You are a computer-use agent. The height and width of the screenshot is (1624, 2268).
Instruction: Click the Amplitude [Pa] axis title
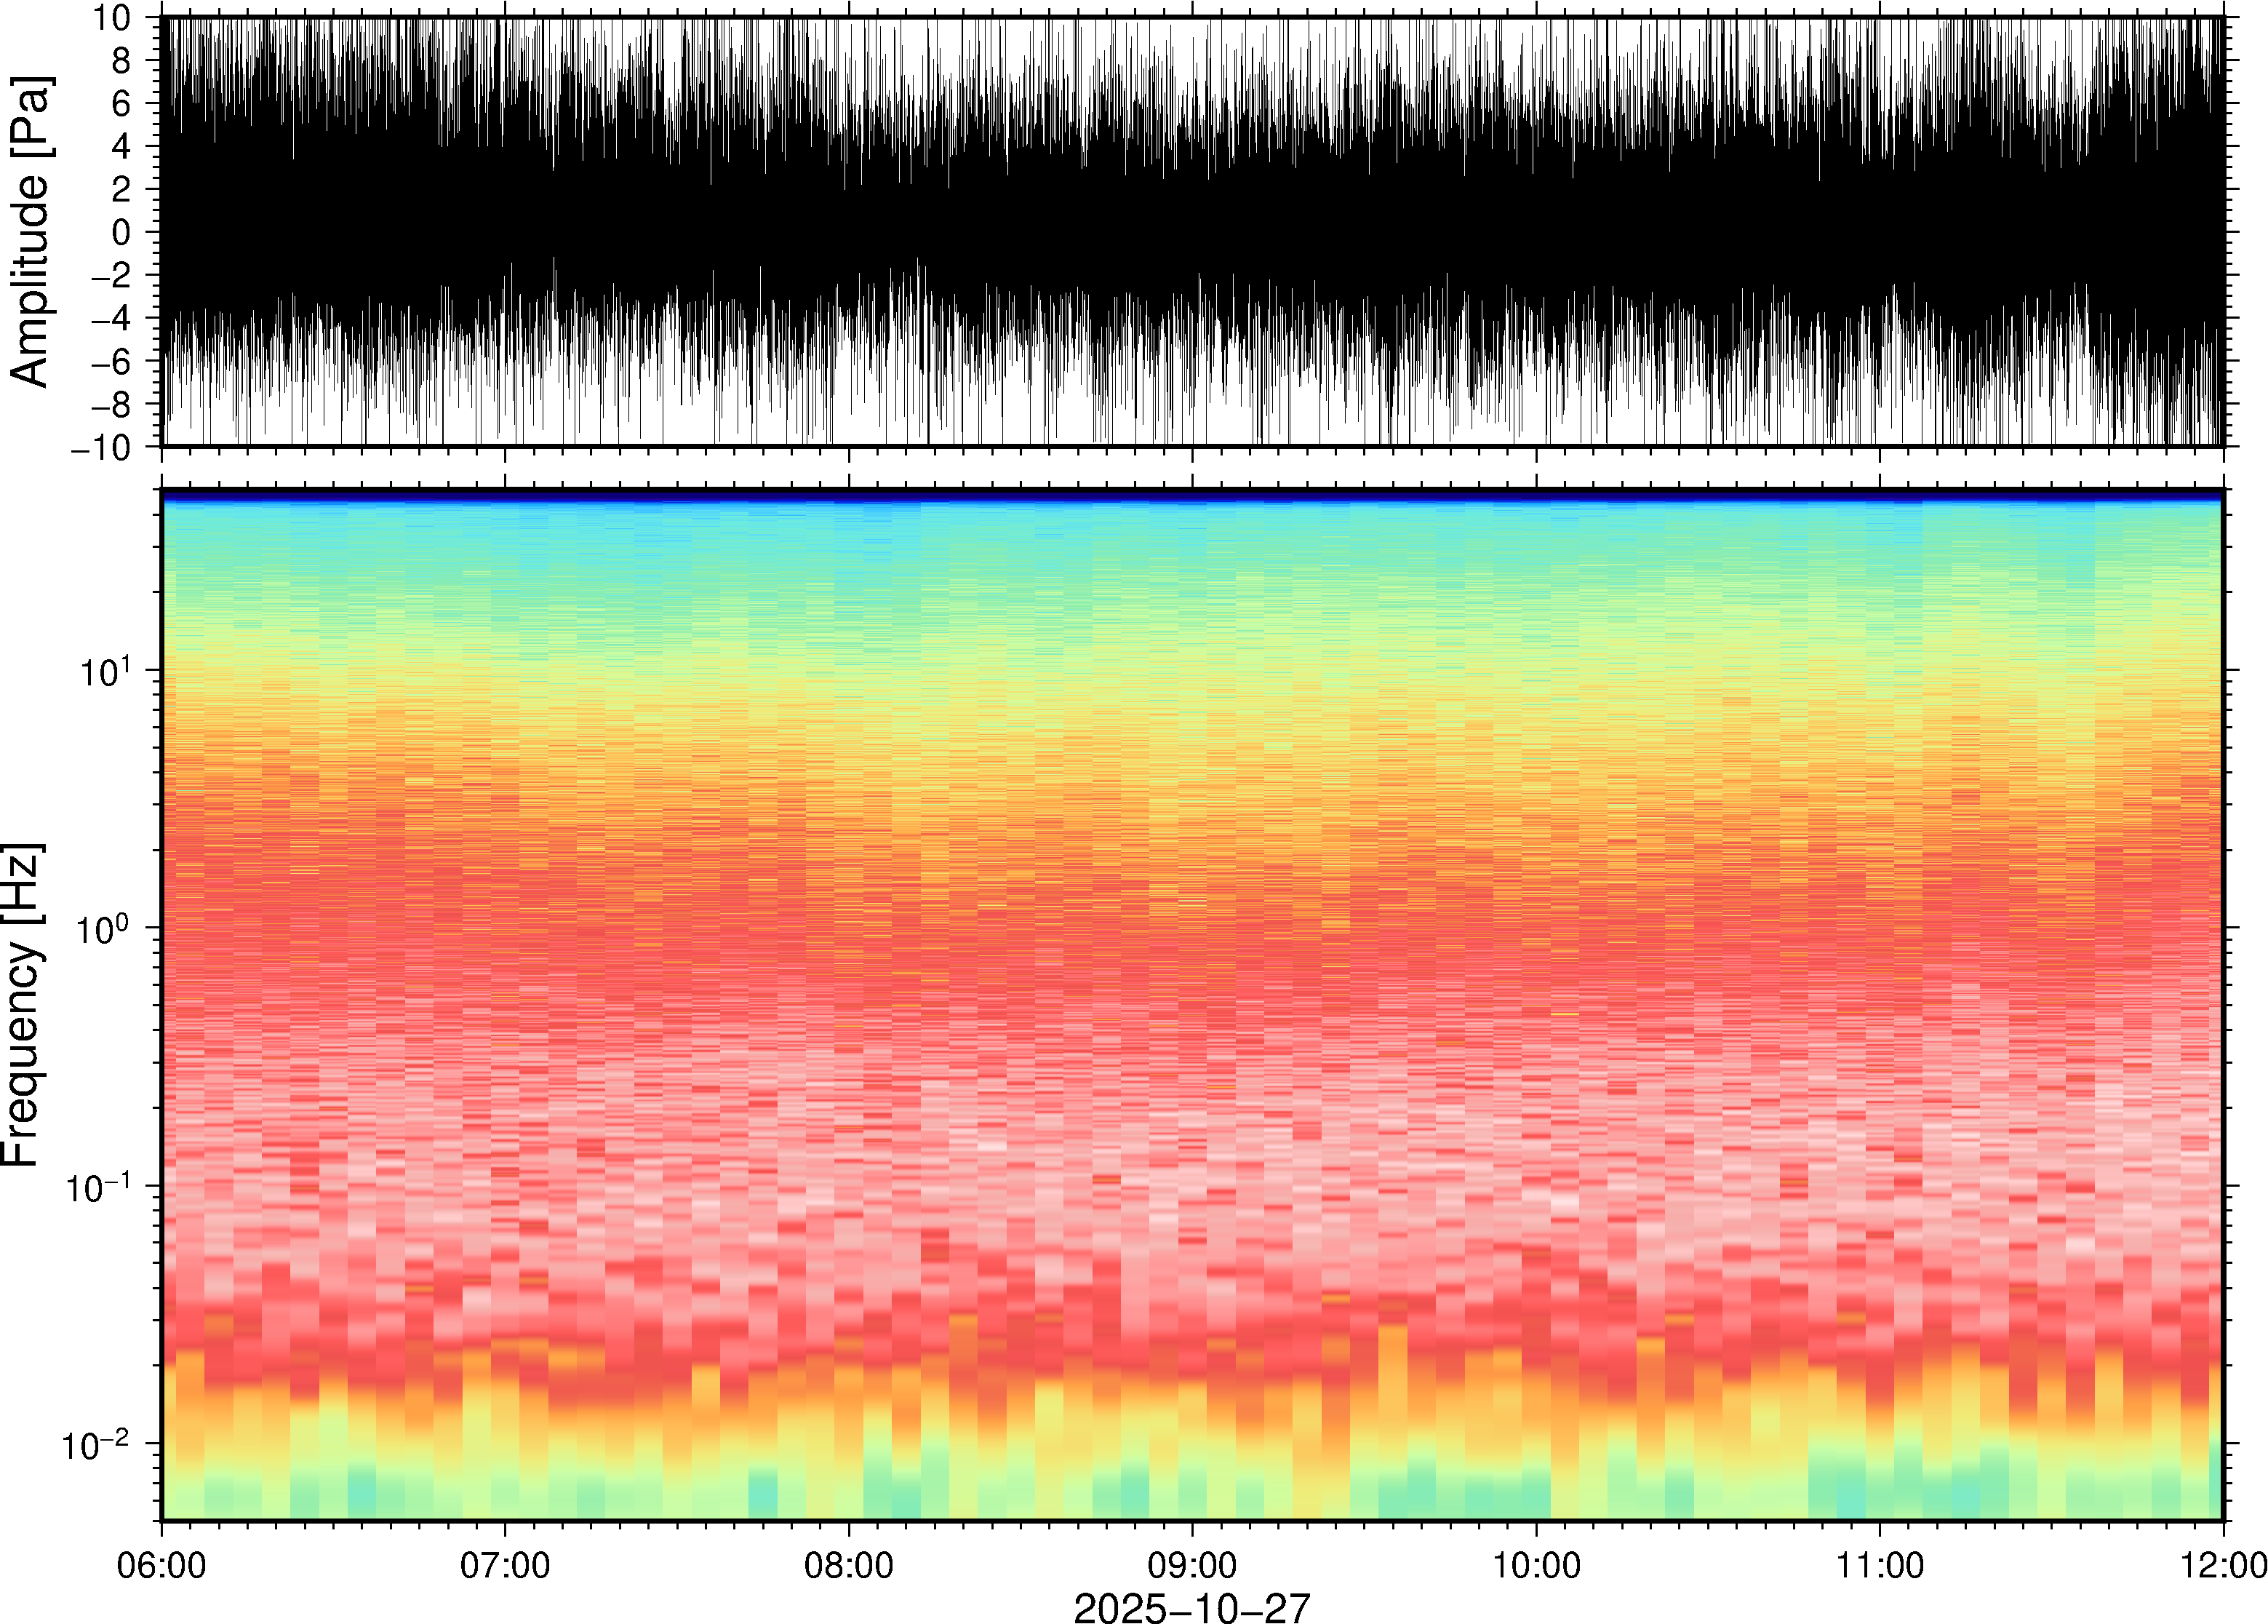pyautogui.click(x=30, y=232)
